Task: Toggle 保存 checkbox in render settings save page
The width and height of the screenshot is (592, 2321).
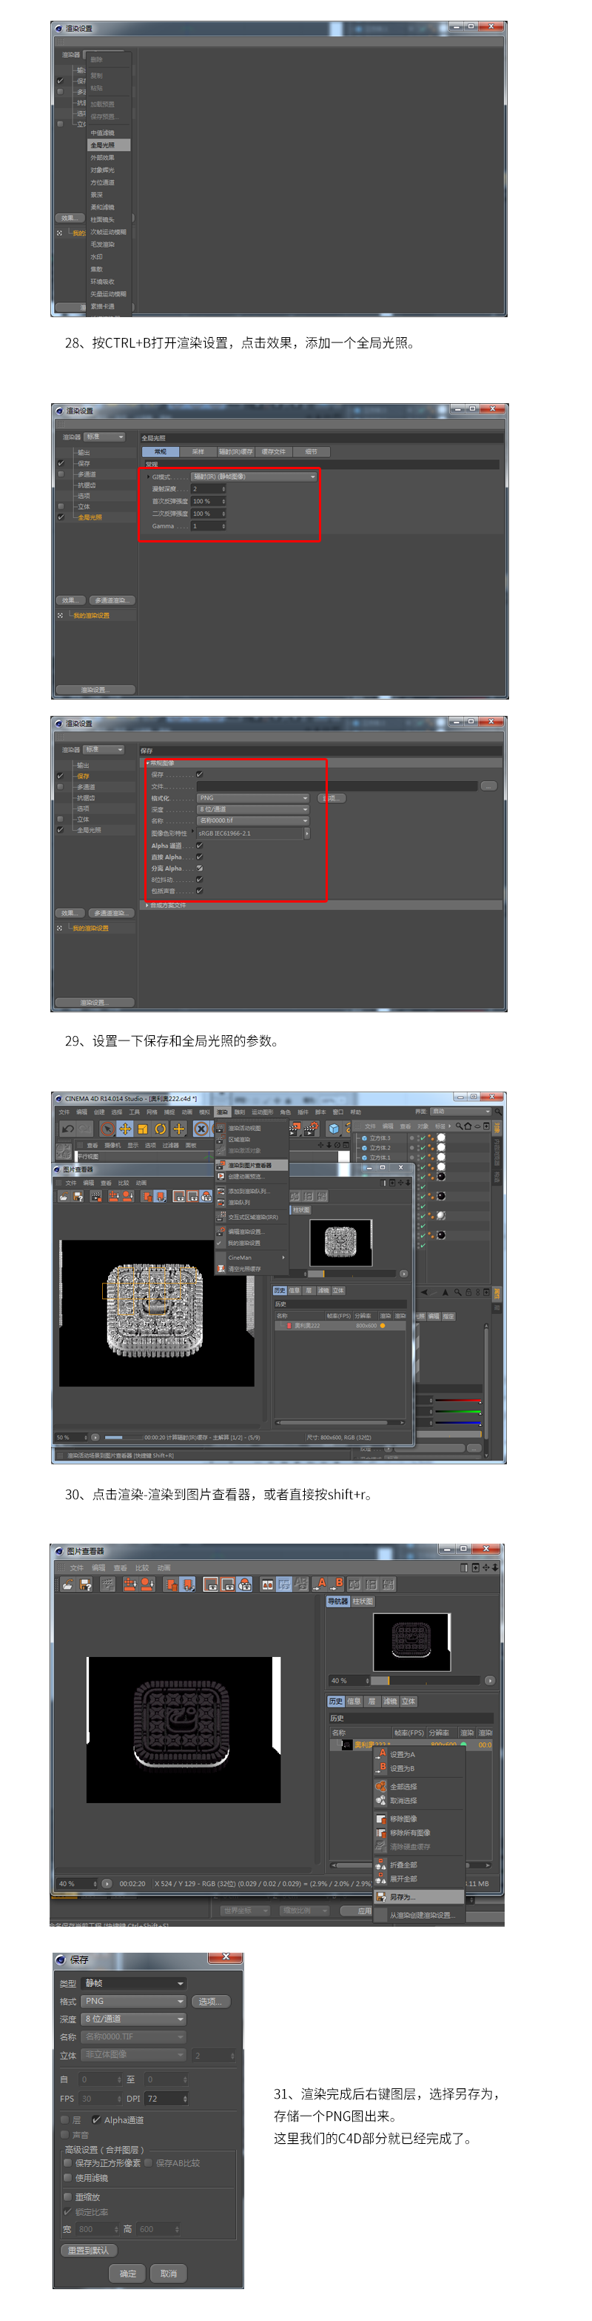Action: pos(200,774)
